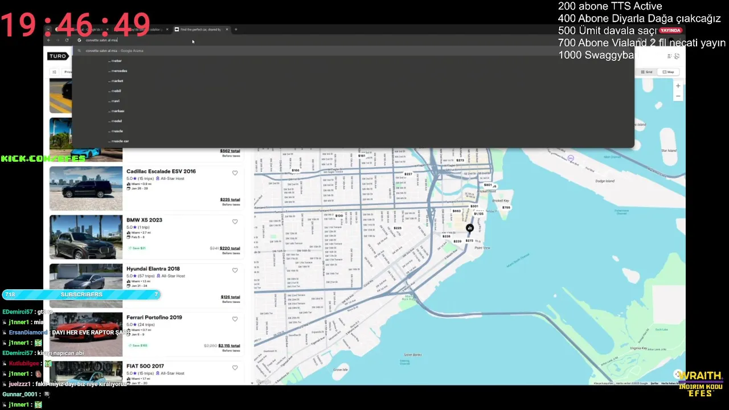The image size is (729, 410).
Task: Switch listings to Grid view
Action: click(646, 72)
